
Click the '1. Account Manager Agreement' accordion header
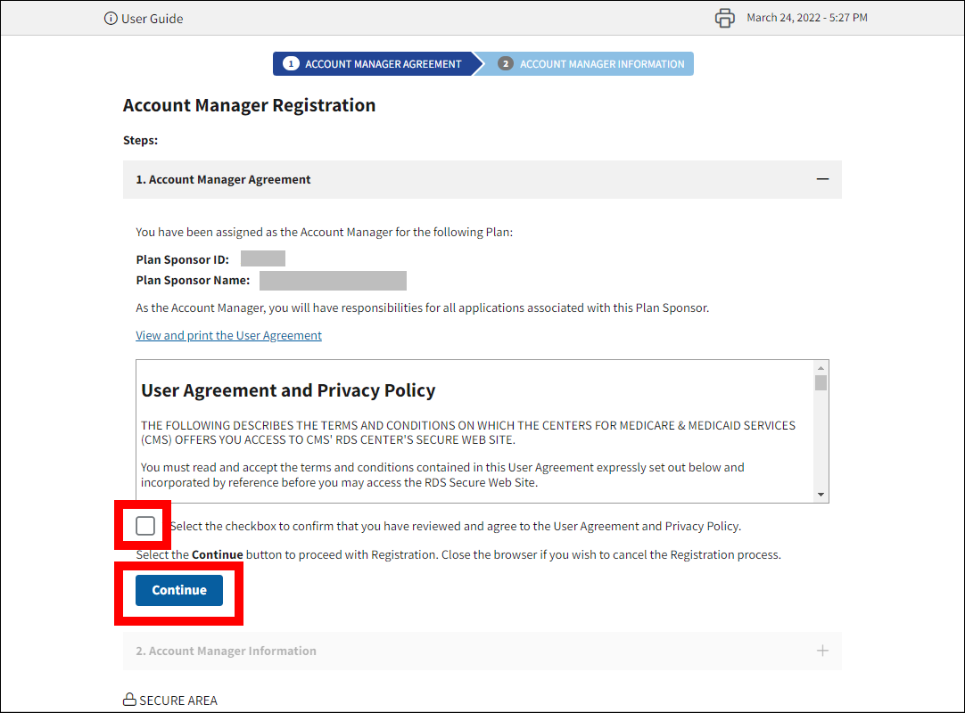click(x=223, y=179)
